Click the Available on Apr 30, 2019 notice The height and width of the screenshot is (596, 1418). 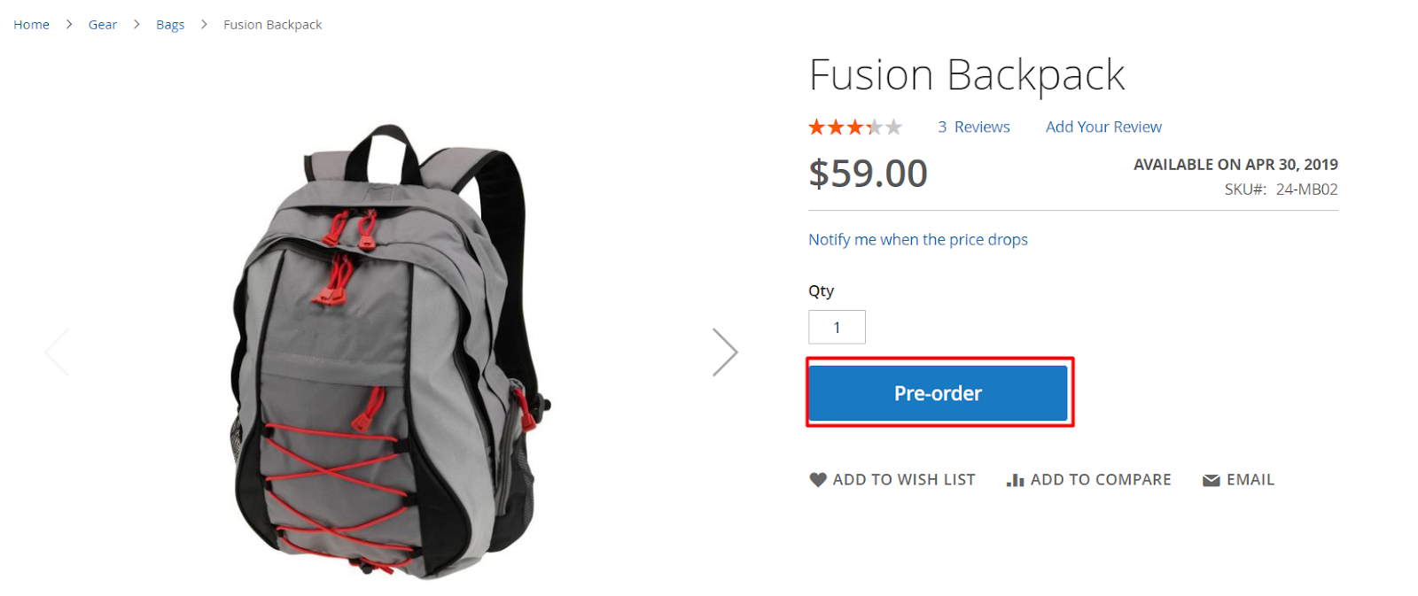1235,165
